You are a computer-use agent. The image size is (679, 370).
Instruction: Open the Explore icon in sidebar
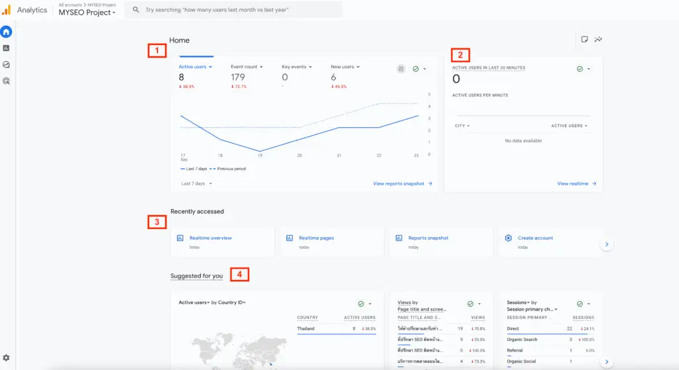[6, 64]
